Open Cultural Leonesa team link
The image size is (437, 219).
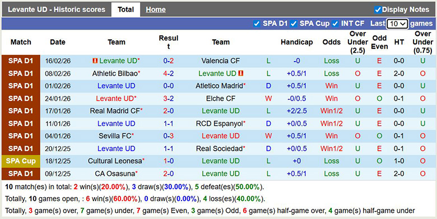click(x=115, y=161)
